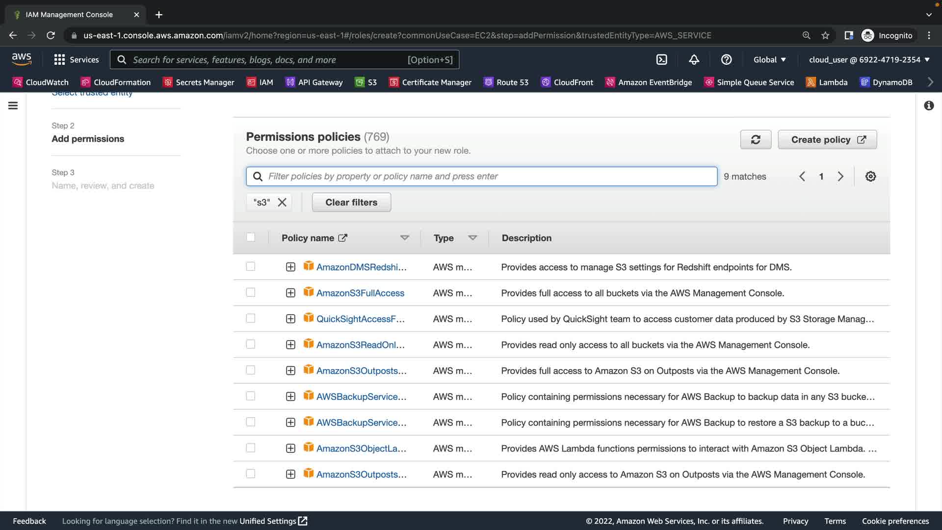Image resolution: width=942 pixels, height=530 pixels.
Task: Open the CloudWatch favorites bar shortcut
Action: 41,82
